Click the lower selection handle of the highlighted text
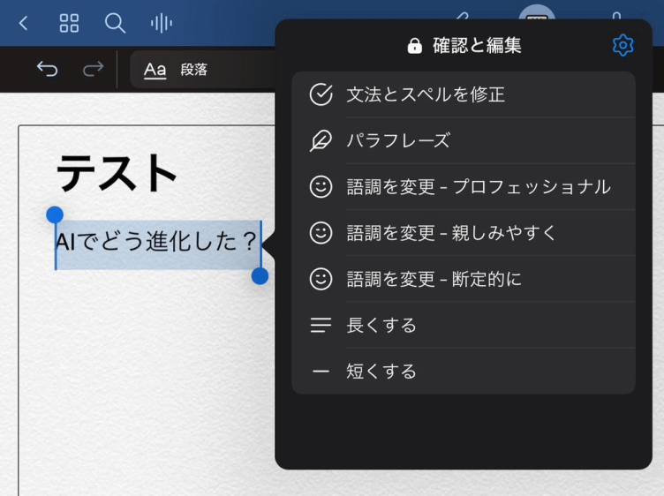This screenshot has width=664, height=496. 260,276
